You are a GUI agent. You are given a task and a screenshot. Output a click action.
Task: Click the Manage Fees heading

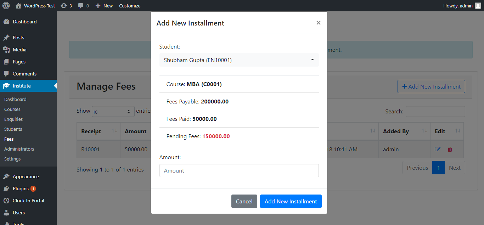(106, 86)
